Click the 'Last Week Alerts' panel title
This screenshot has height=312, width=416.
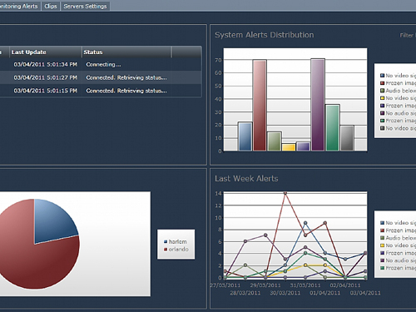(x=246, y=179)
